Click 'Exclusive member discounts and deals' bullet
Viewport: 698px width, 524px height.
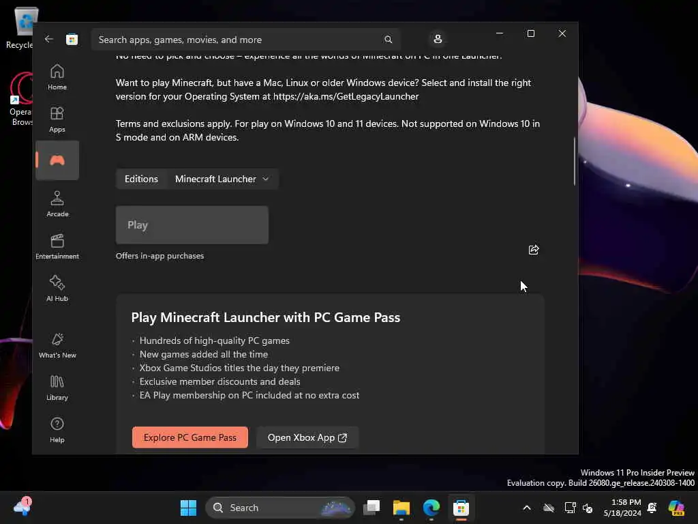220,381
